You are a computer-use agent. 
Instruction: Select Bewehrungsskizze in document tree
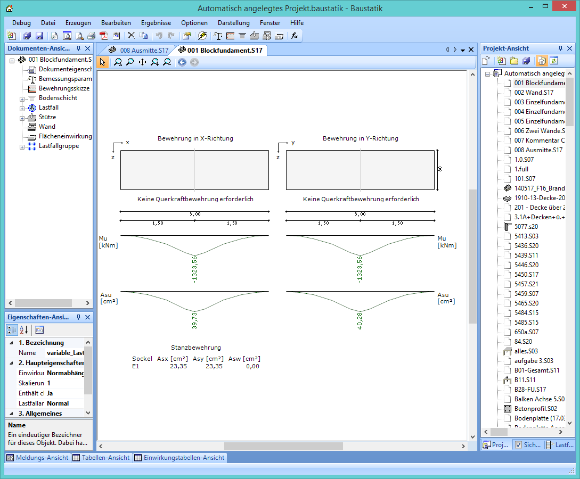click(x=64, y=88)
